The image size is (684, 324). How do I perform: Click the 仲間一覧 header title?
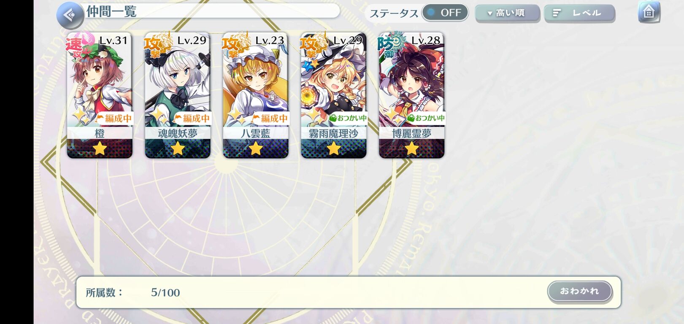click(x=112, y=11)
